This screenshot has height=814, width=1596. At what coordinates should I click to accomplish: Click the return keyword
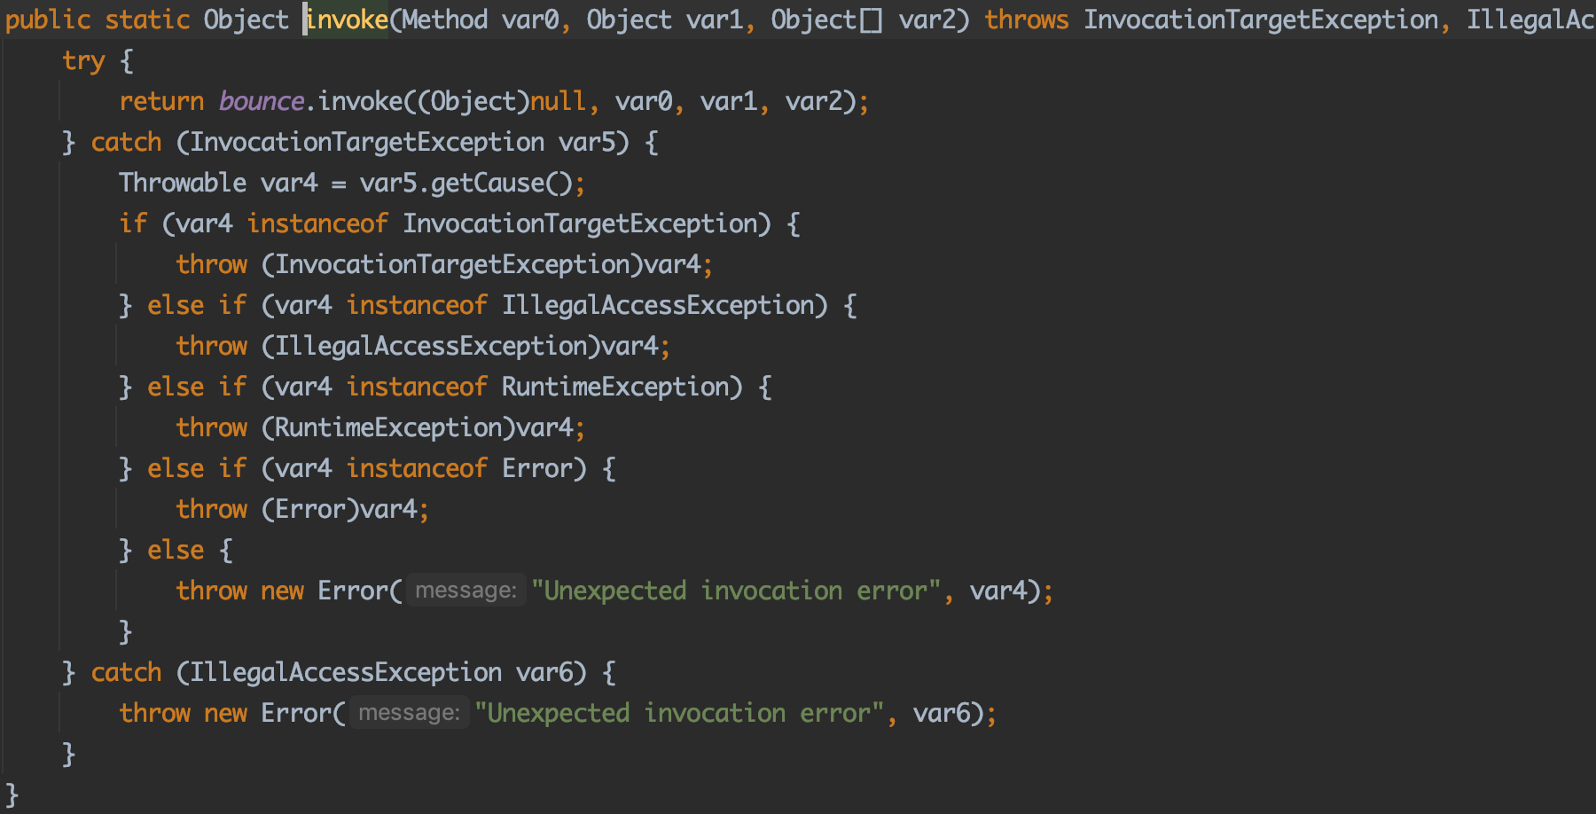[161, 101]
